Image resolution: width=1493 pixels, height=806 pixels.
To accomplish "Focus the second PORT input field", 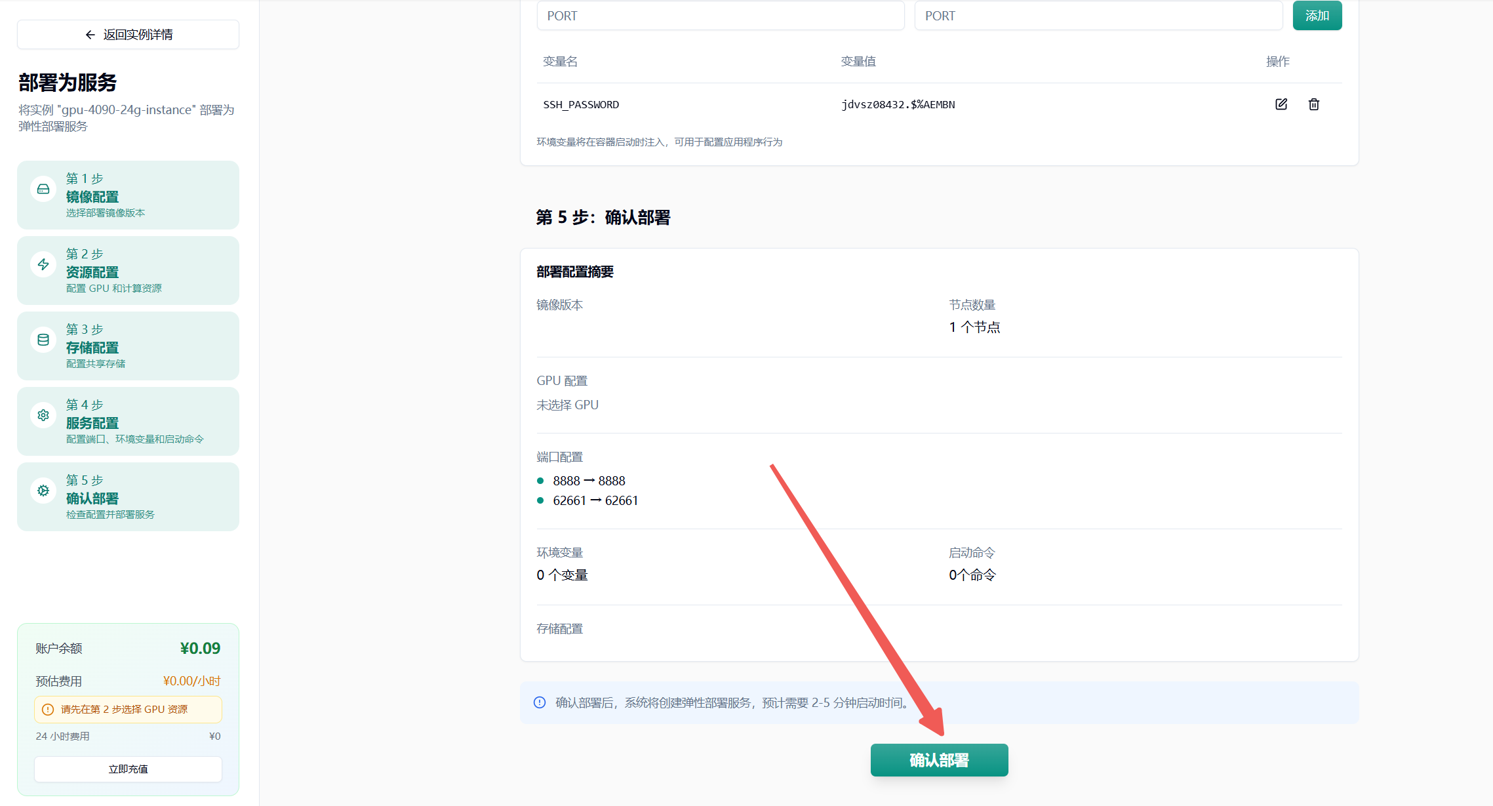I will [x=1098, y=16].
